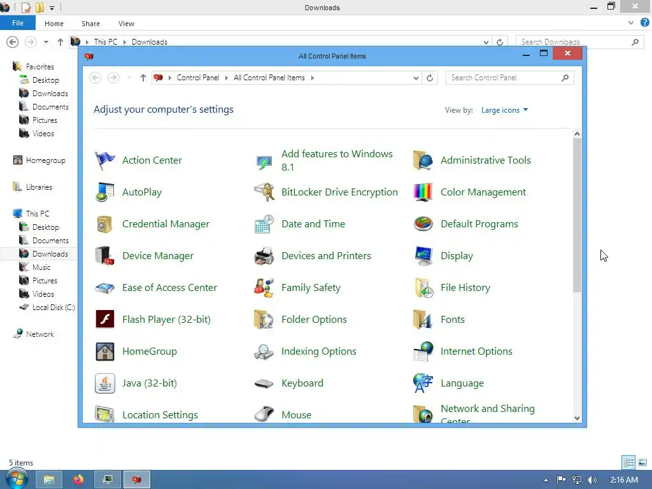Click the scroll down arrow in Control Panel
The image size is (652, 489).
[x=577, y=418]
